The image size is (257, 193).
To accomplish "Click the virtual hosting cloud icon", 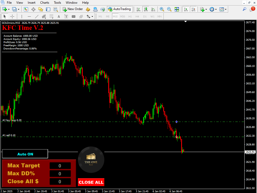I will [x=95, y=9].
